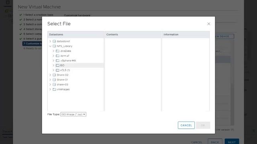Click CANCEL in the New Virtual Machine wizard

197,142
